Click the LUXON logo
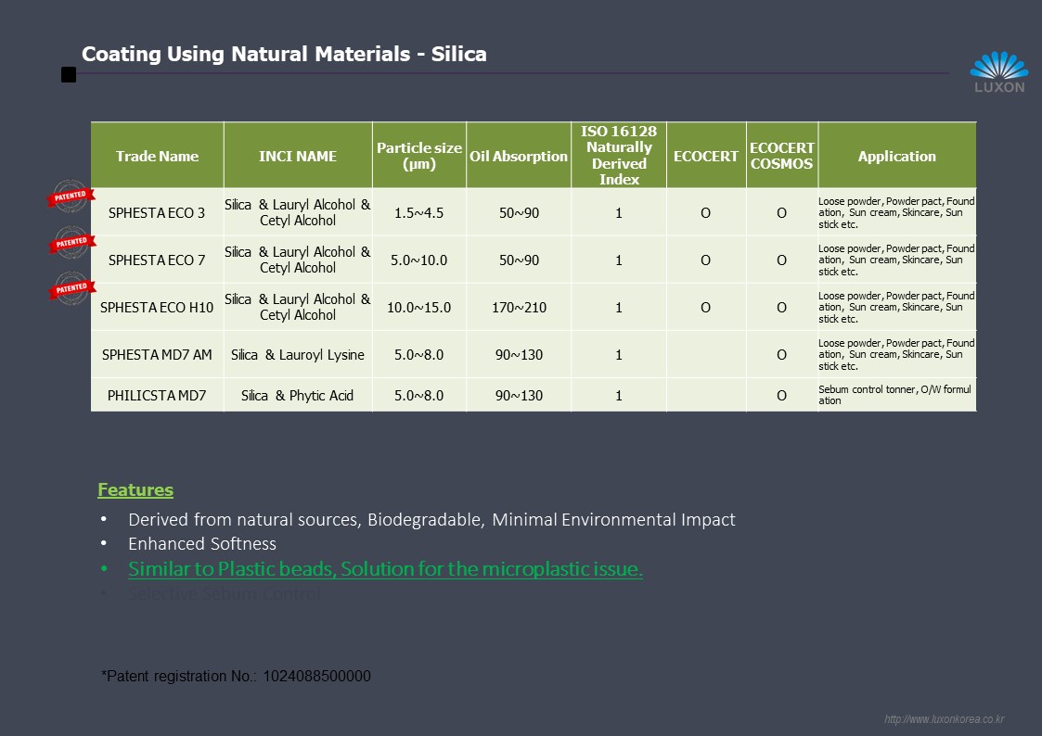The height and width of the screenshot is (736, 1042). coord(998,71)
